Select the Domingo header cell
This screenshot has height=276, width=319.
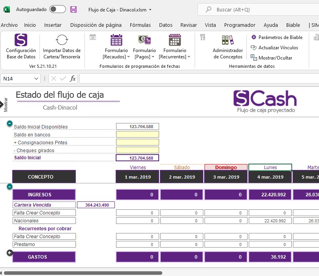tap(226, 167)
